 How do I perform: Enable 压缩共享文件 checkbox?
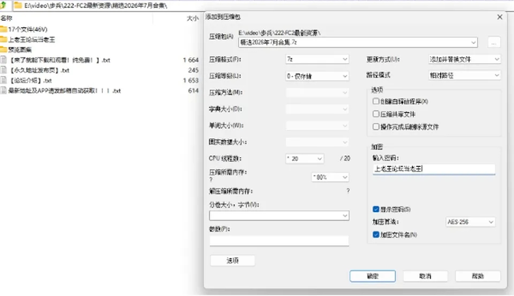376,114
